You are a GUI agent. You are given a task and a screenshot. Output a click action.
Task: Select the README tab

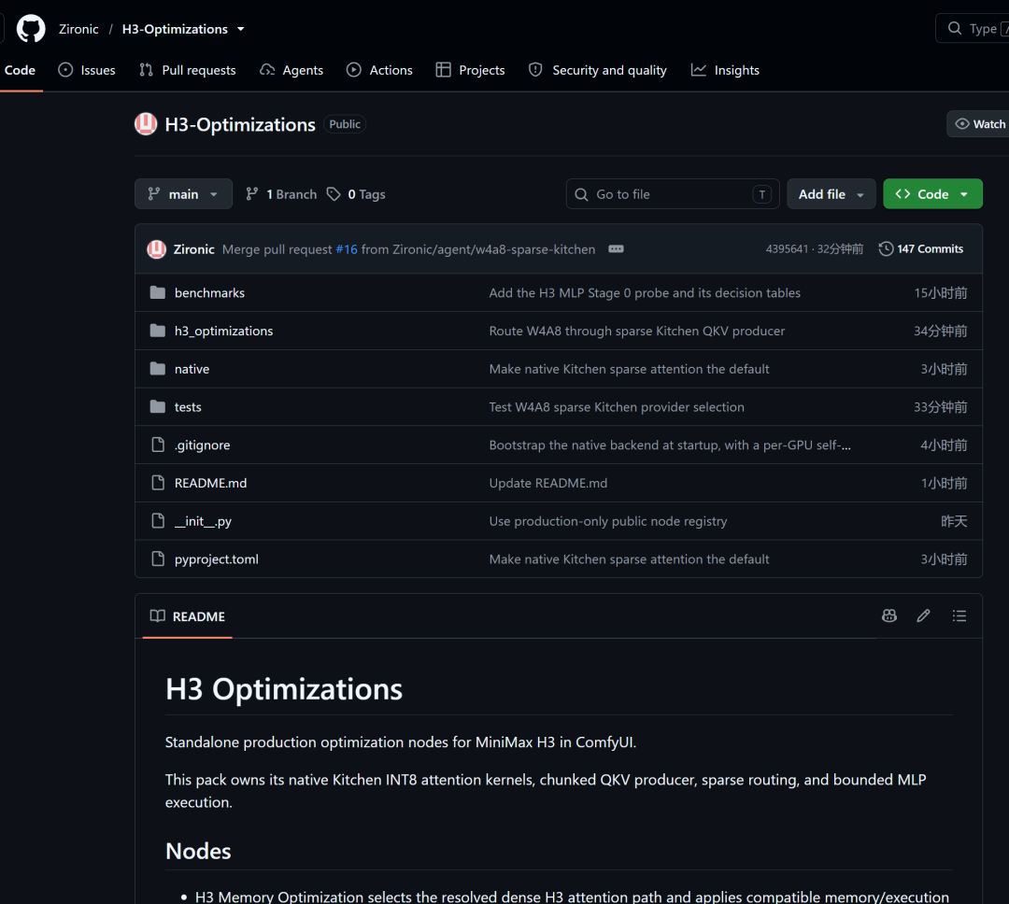click(187, 616)
